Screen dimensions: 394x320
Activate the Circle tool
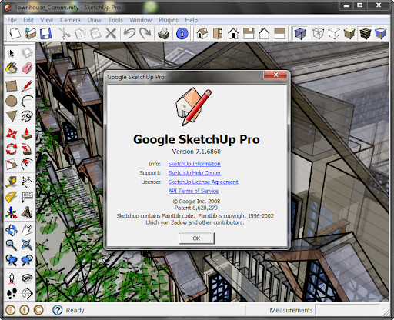(x=12, y=101)
